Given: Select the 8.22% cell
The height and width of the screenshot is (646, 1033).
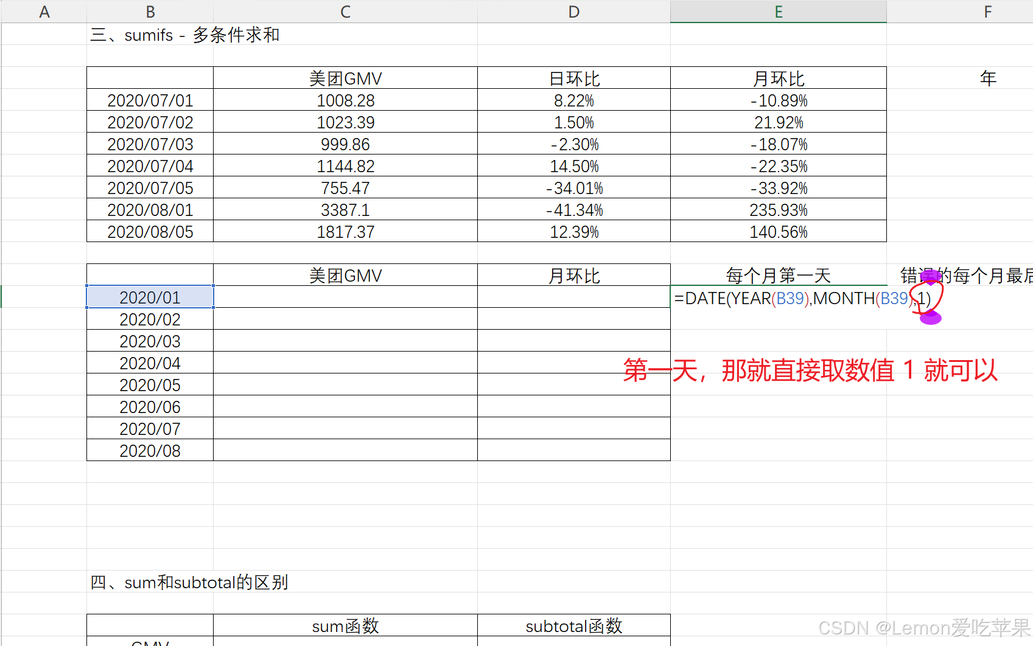Looking at the screenshot, I should (x=574, y=100).
